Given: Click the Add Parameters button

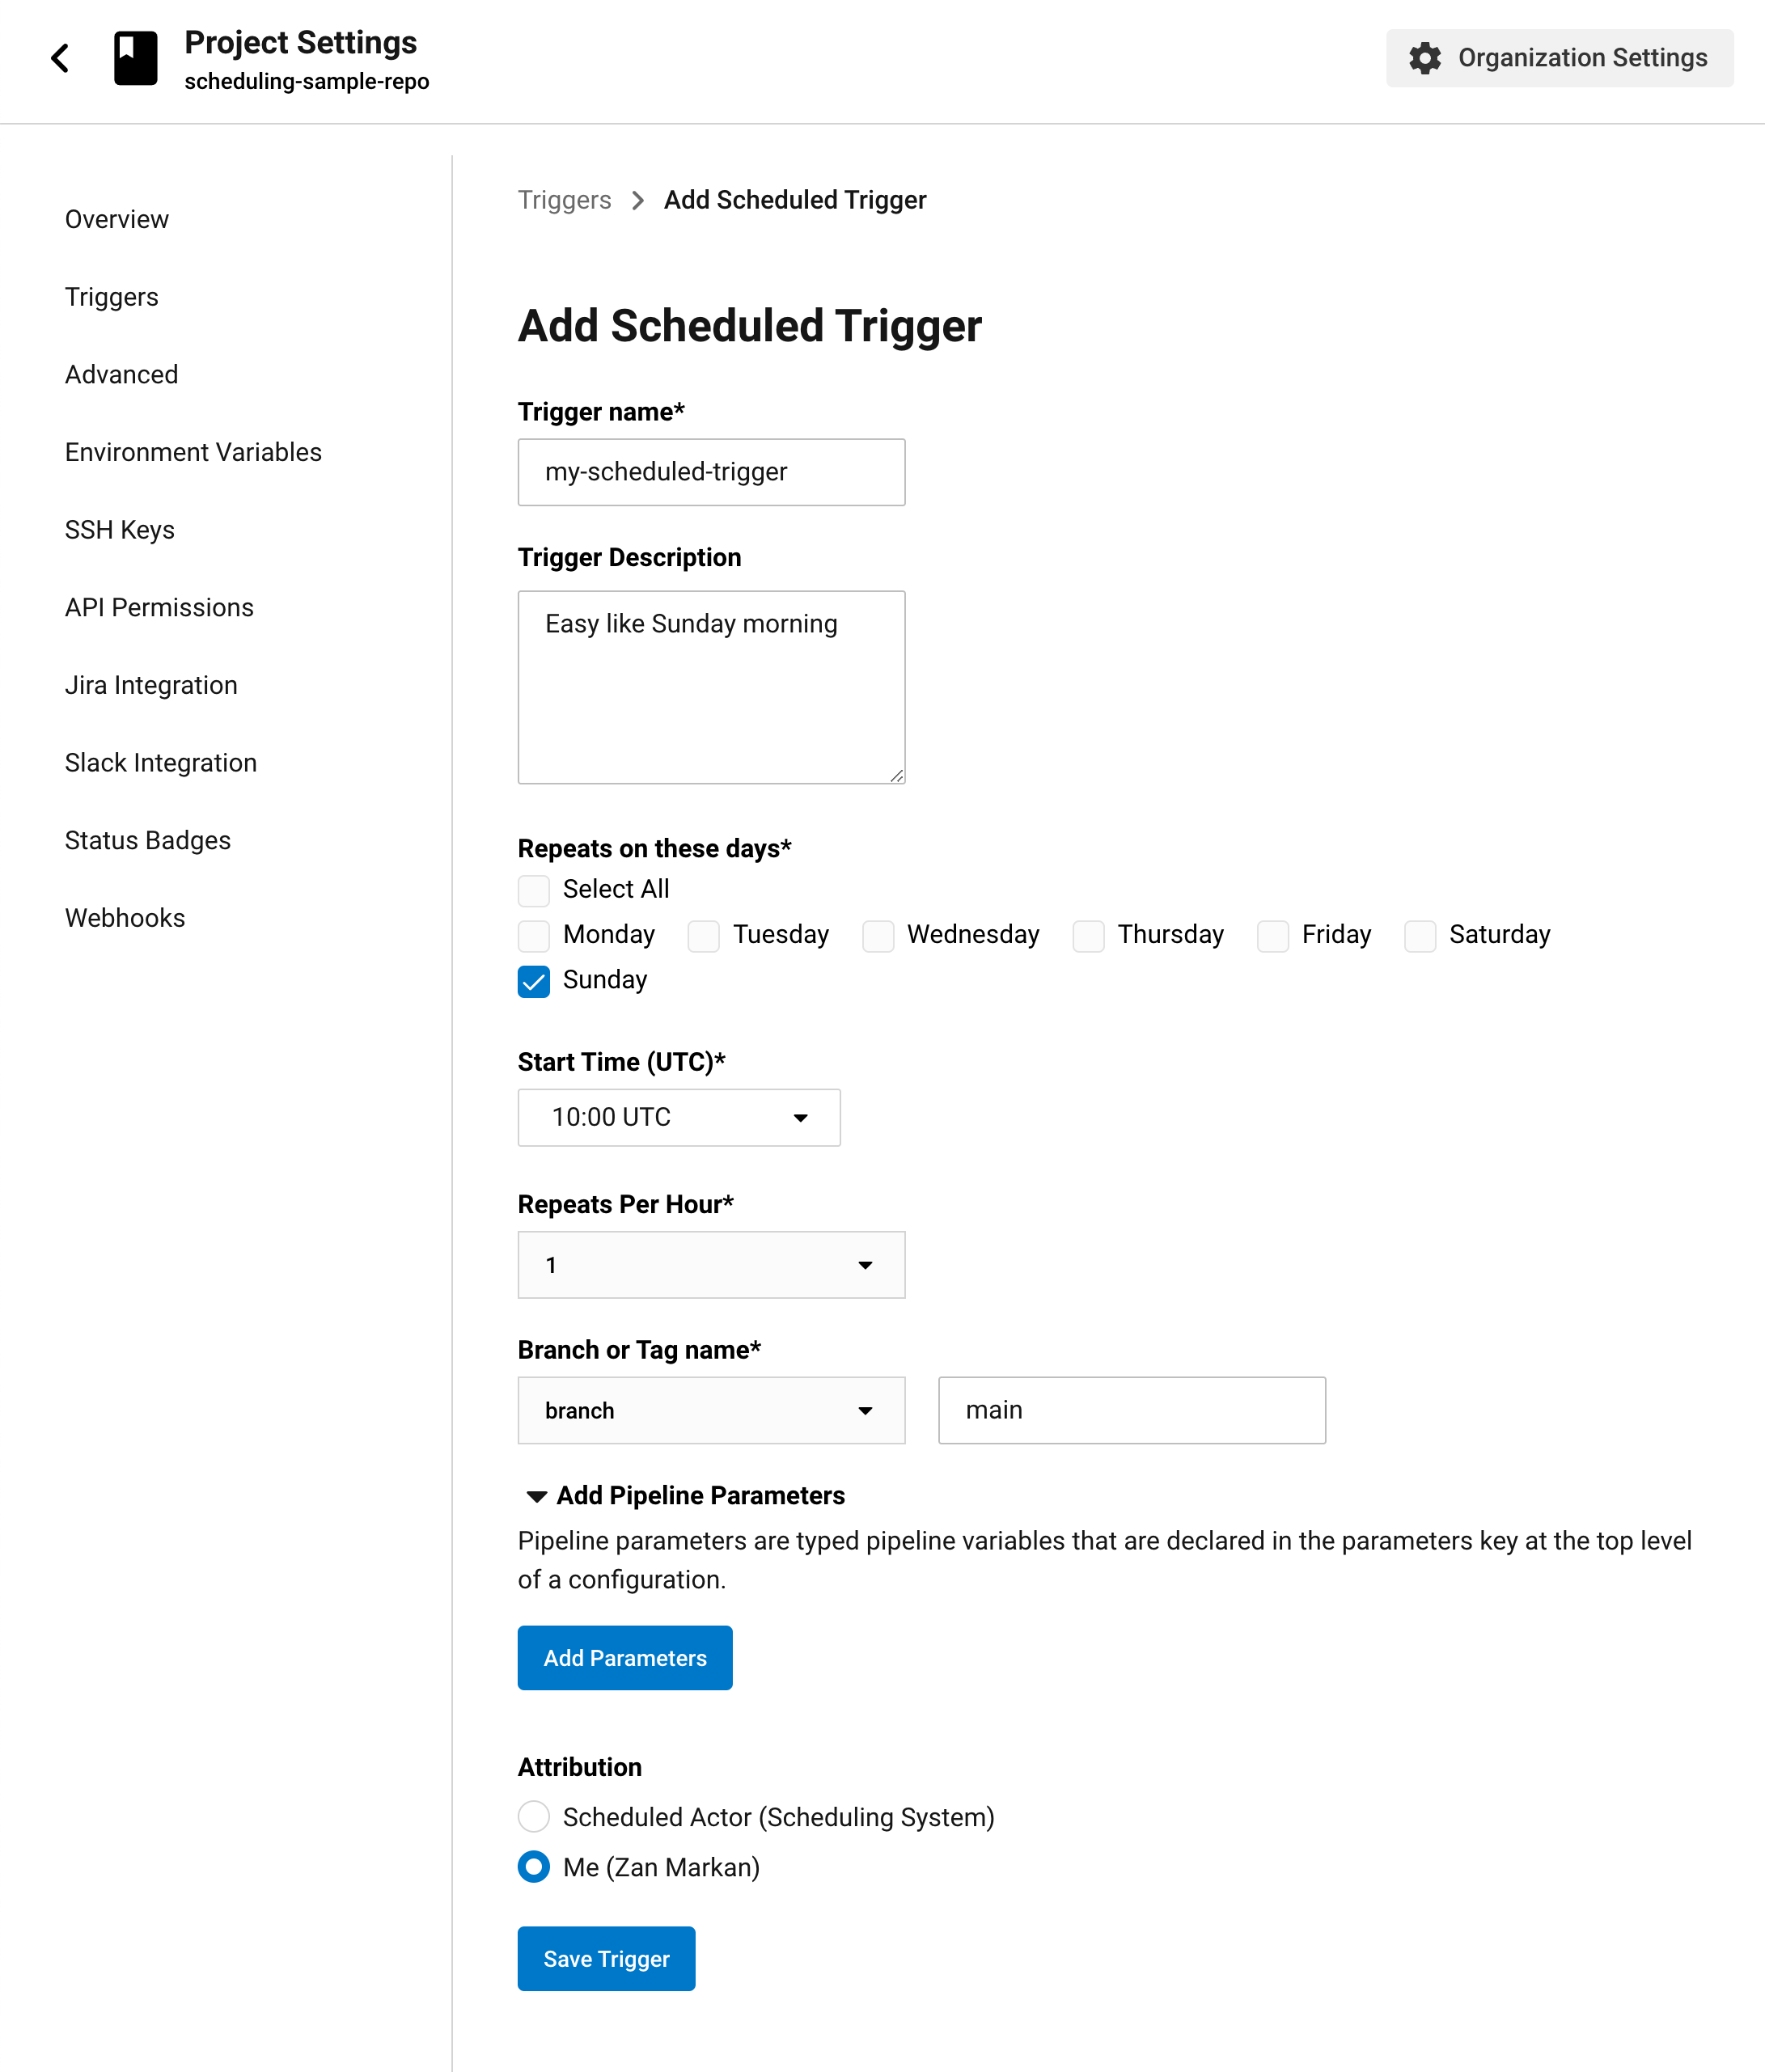Looking at the screenshot, I should click(624, 1657).
